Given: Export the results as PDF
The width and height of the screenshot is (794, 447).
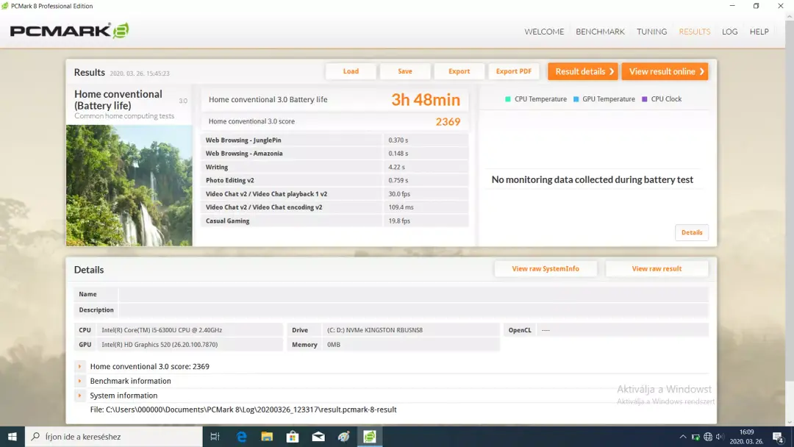Looking at the screenshot, I should pos(513,71).
